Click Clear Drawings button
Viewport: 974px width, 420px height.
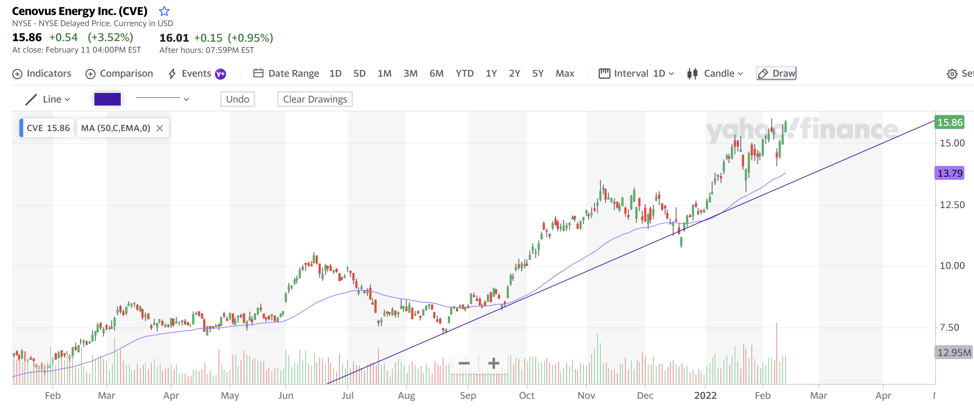[x=315, y=99]
